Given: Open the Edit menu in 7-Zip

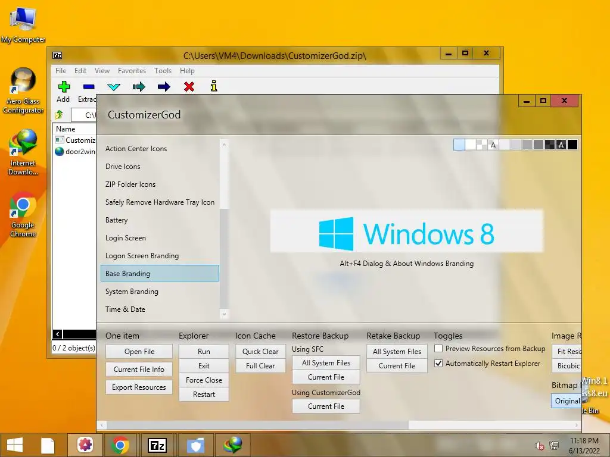Looking at the screenshot, I should (80, 71).
